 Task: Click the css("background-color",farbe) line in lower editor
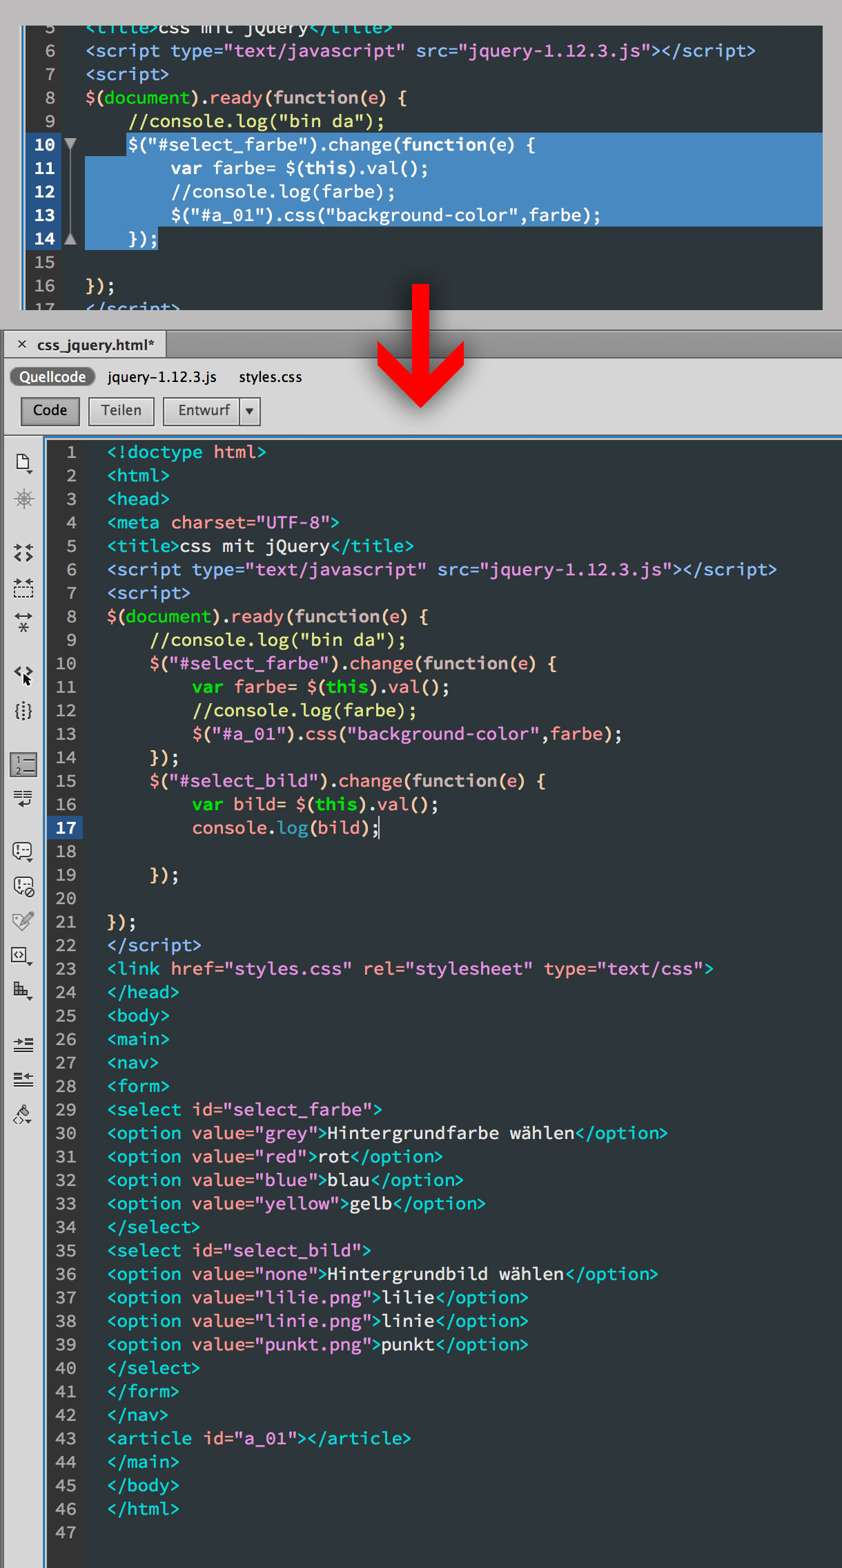click(407, 734)
